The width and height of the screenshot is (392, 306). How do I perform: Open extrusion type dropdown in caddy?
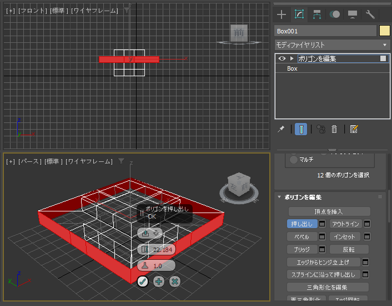tap(150, 233)
